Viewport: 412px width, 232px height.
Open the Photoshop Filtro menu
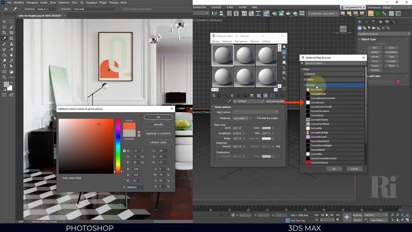(75, 3)
